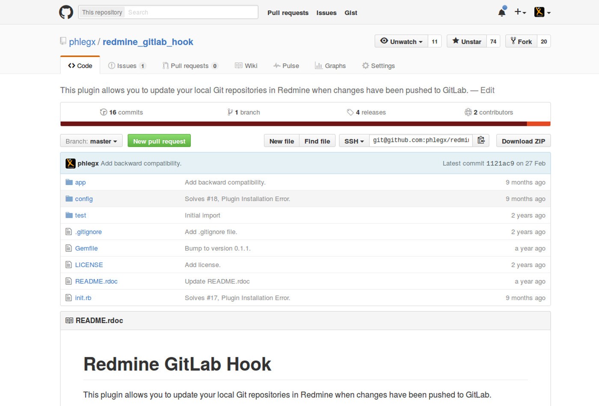599x406 pixels.
Task: Edit the repository description
Action: pos(487,90)
